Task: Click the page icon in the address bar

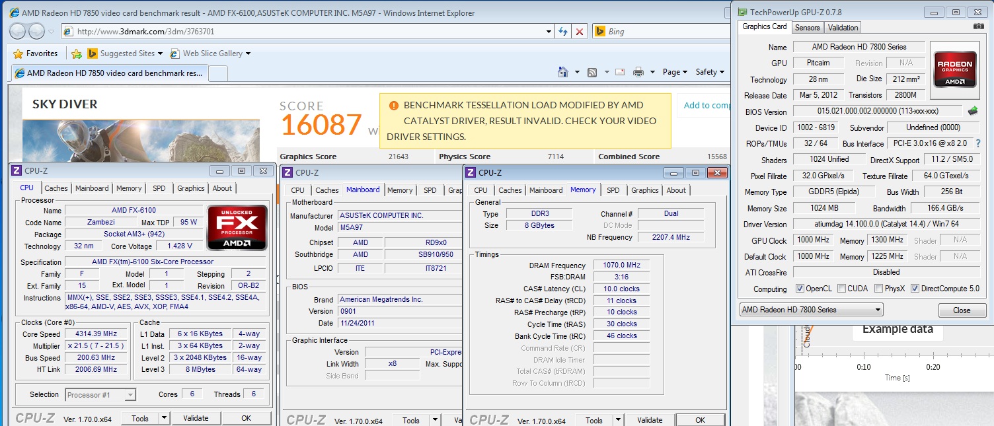Action: coord(68,31)
